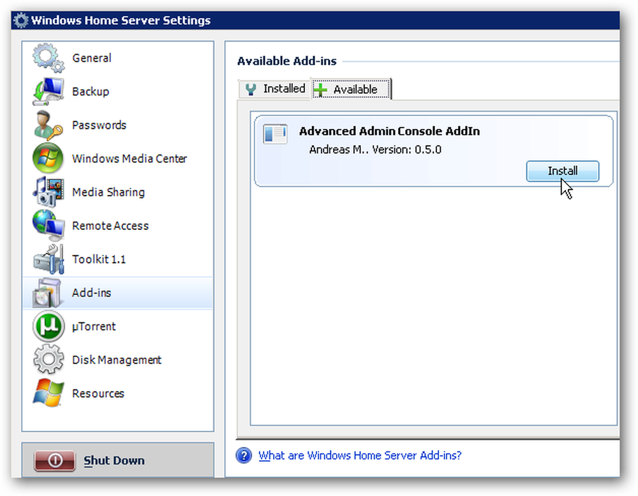Click the settings gear icon in title bar
This screenshot has width=638, height=496.
coord(21,20)
